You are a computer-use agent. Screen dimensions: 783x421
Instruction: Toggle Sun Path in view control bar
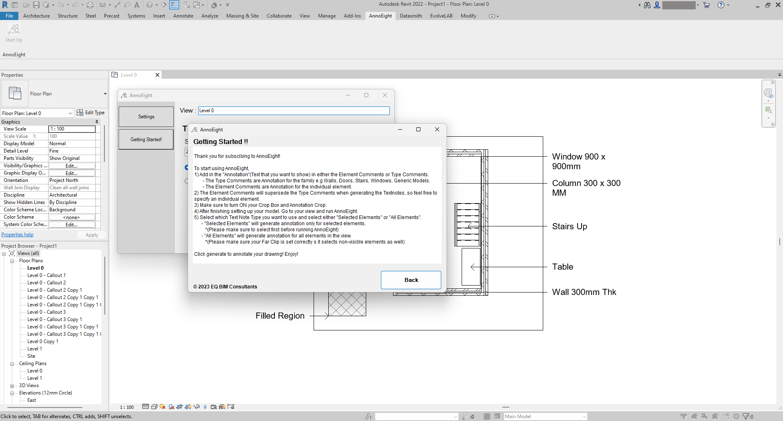[x=162, y=407]
